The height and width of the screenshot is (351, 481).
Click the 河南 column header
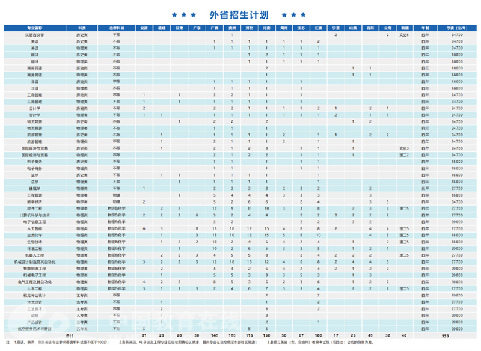coord(266,28)
